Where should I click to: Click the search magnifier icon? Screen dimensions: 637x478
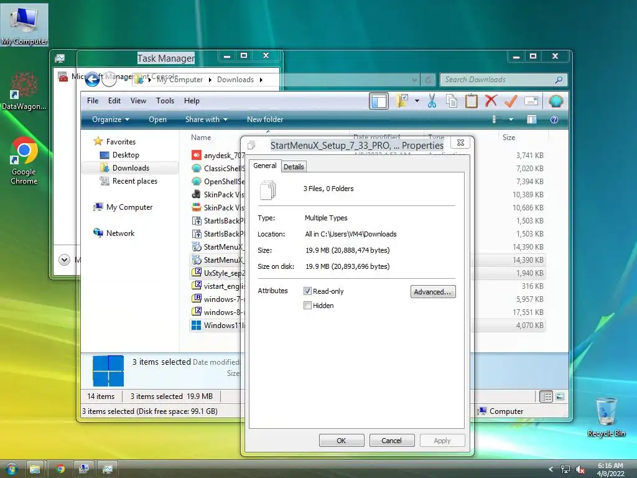point(559,80)
